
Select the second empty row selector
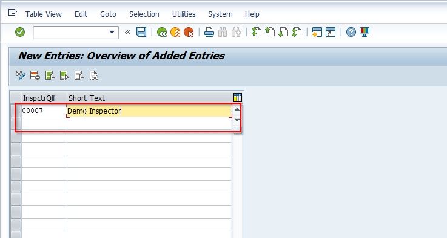tap(16, 124)
